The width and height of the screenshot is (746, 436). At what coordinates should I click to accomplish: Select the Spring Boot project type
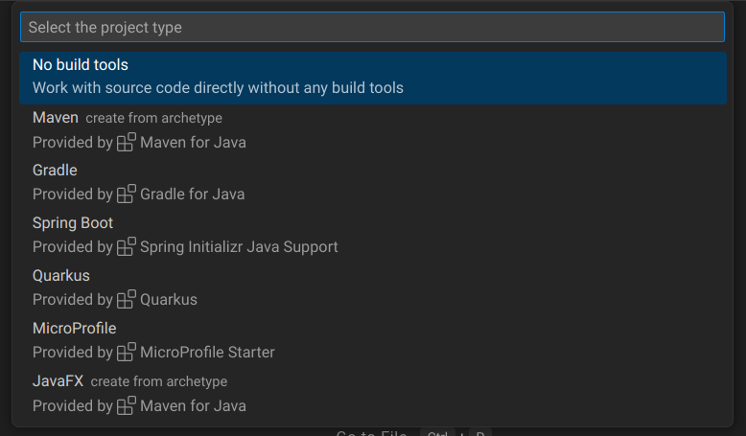tap(373, 236)
